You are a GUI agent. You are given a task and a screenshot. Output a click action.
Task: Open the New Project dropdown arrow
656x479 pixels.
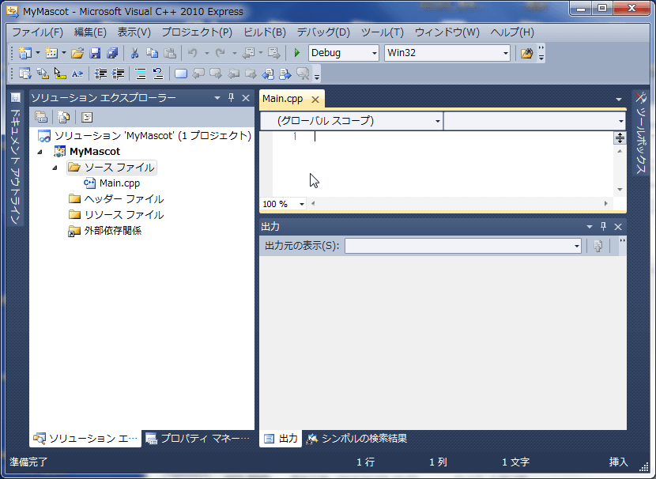click(x=38, y=53)
